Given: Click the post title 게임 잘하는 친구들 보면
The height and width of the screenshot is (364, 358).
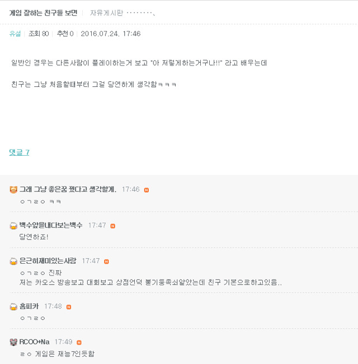Looking at the screenshot, I should 43,12.
